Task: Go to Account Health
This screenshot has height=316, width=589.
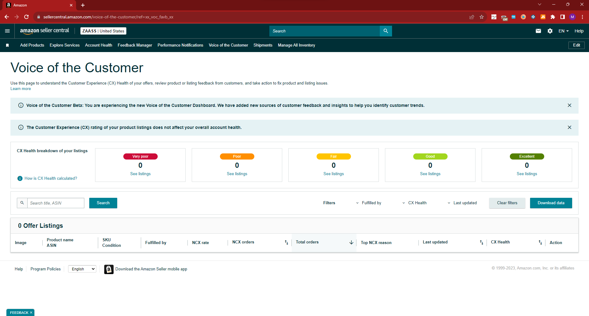Action: point(98,45)
